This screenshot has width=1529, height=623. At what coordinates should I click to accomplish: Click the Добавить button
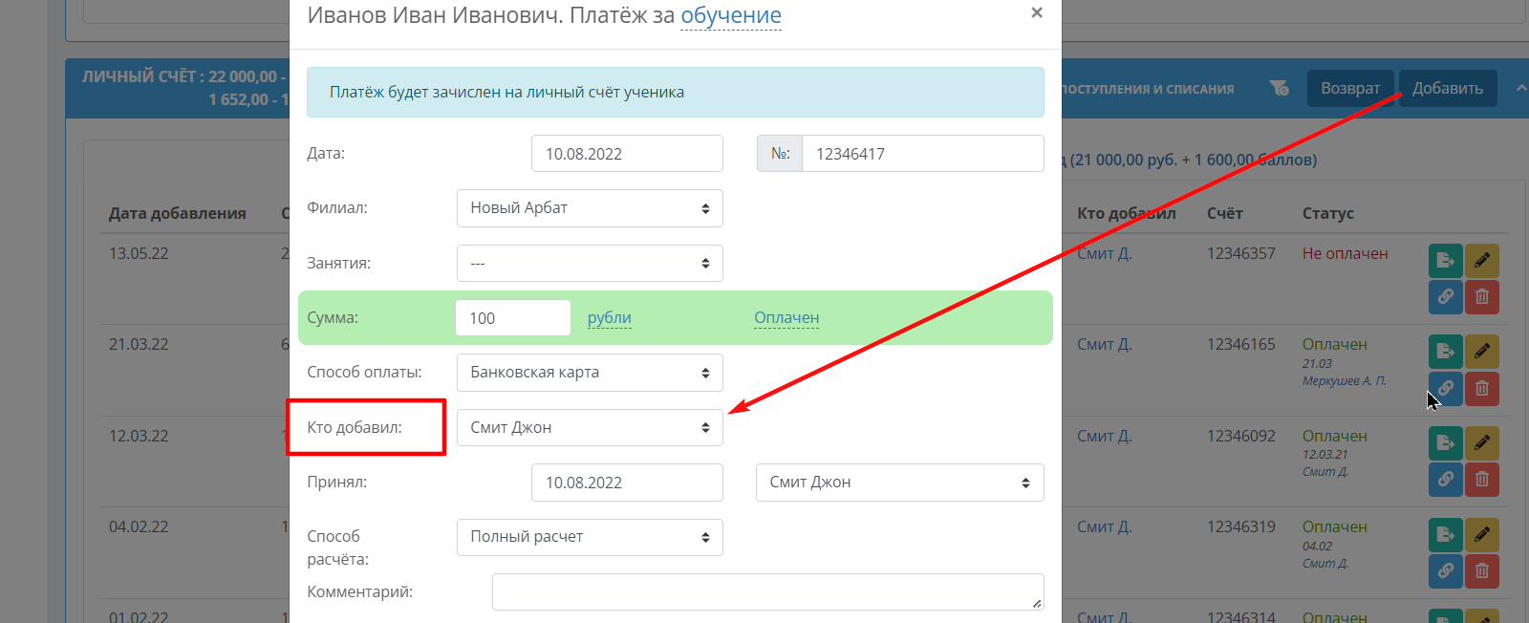pos(1448,88)
